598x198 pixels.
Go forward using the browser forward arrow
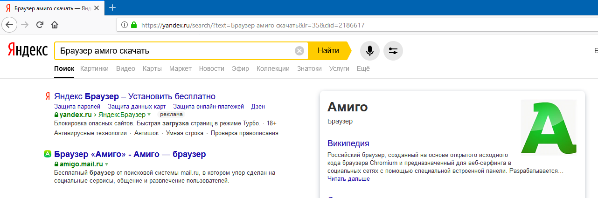[x=25, y=25]
